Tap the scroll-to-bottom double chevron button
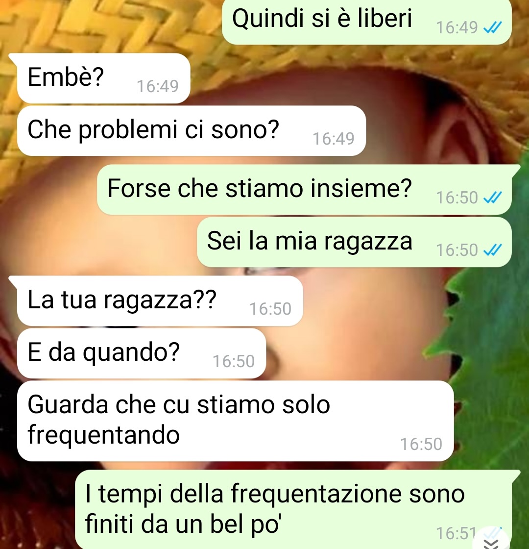Viewport: 529px width, 549px height. pyautogui.click(x=491, y=541)
